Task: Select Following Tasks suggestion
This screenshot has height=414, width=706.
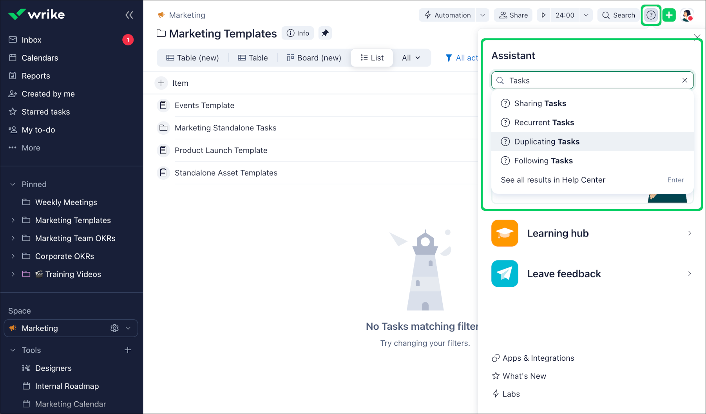Action: coord(592,161)
